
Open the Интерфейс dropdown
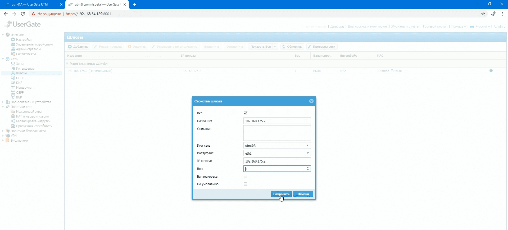point(308,153)
